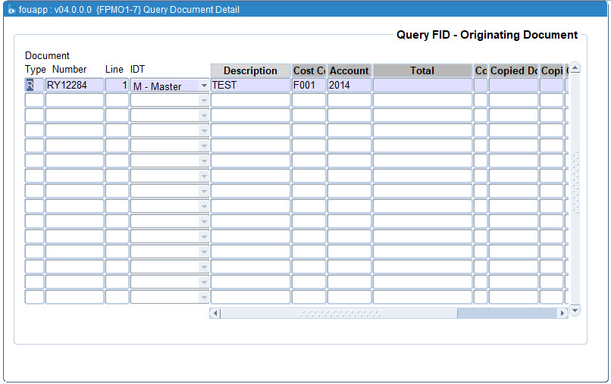Viewport: 611px width, 384px height.
Task: Click the Cost Centre field F001
Action: click(x=309, y=86)
